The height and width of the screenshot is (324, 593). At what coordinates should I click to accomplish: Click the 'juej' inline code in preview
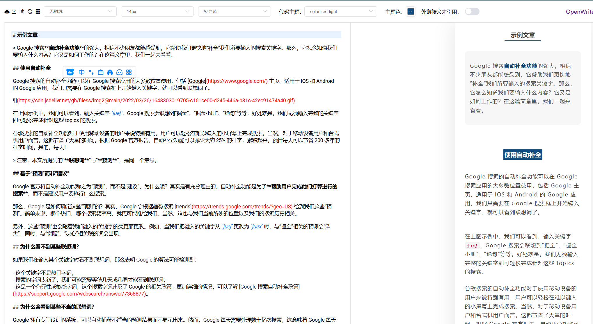point(472,246)
